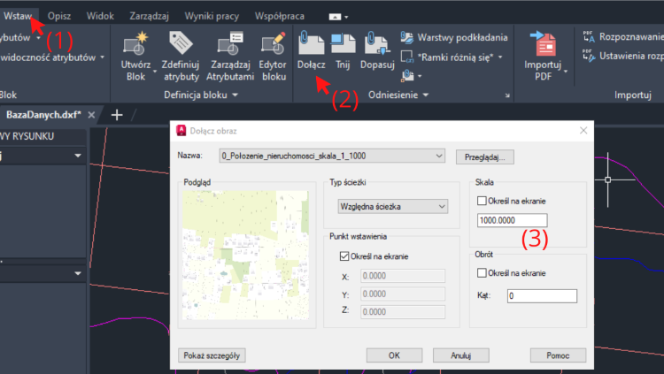Enable Określ na ekranie under Obrót

coord(483,272)
